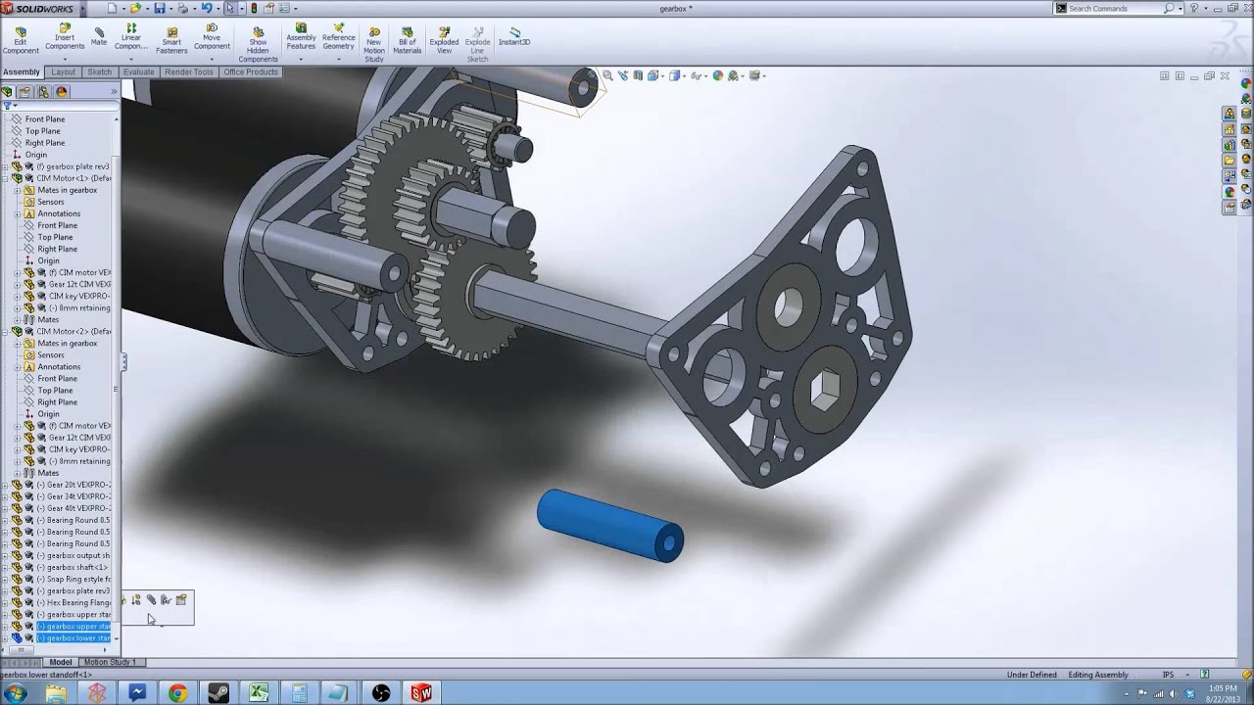Click Linear Component Pattern tool
Viewport: 1254px width, 705px height.
[130, 37]
